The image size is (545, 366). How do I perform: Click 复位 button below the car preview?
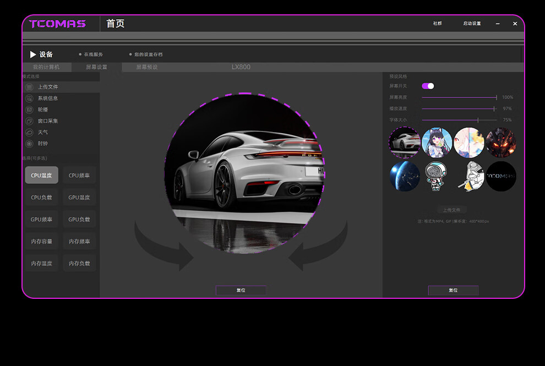pos(241,290)
